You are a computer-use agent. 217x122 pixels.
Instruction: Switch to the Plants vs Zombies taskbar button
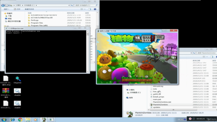44,120
